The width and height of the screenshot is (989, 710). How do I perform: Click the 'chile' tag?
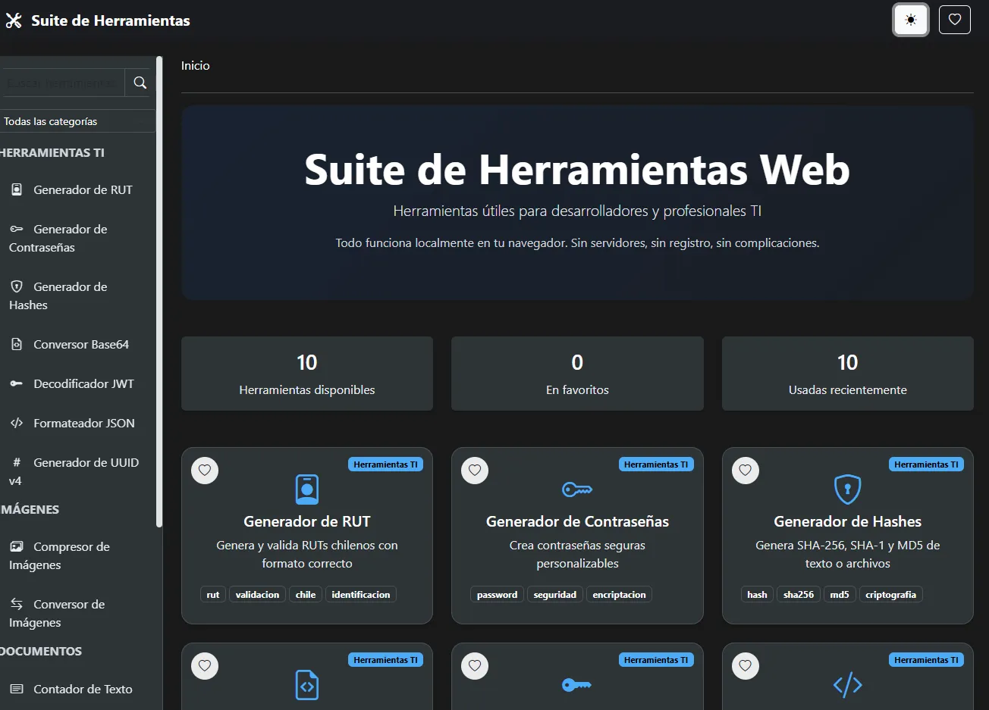[x=306, y=595]
